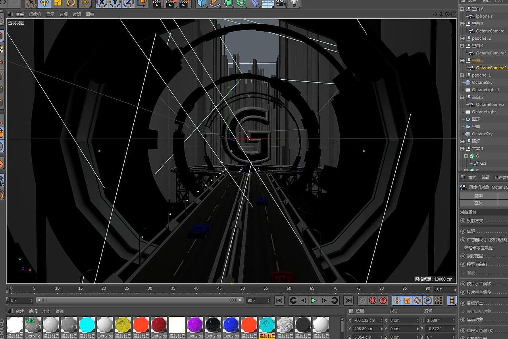Collapse the 空白.4 null group
The height and width of the screenshot is (339, 508).
[462, 46]
